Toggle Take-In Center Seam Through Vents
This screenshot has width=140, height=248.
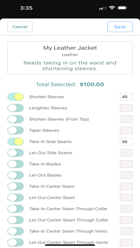click(x=16, y=231)
